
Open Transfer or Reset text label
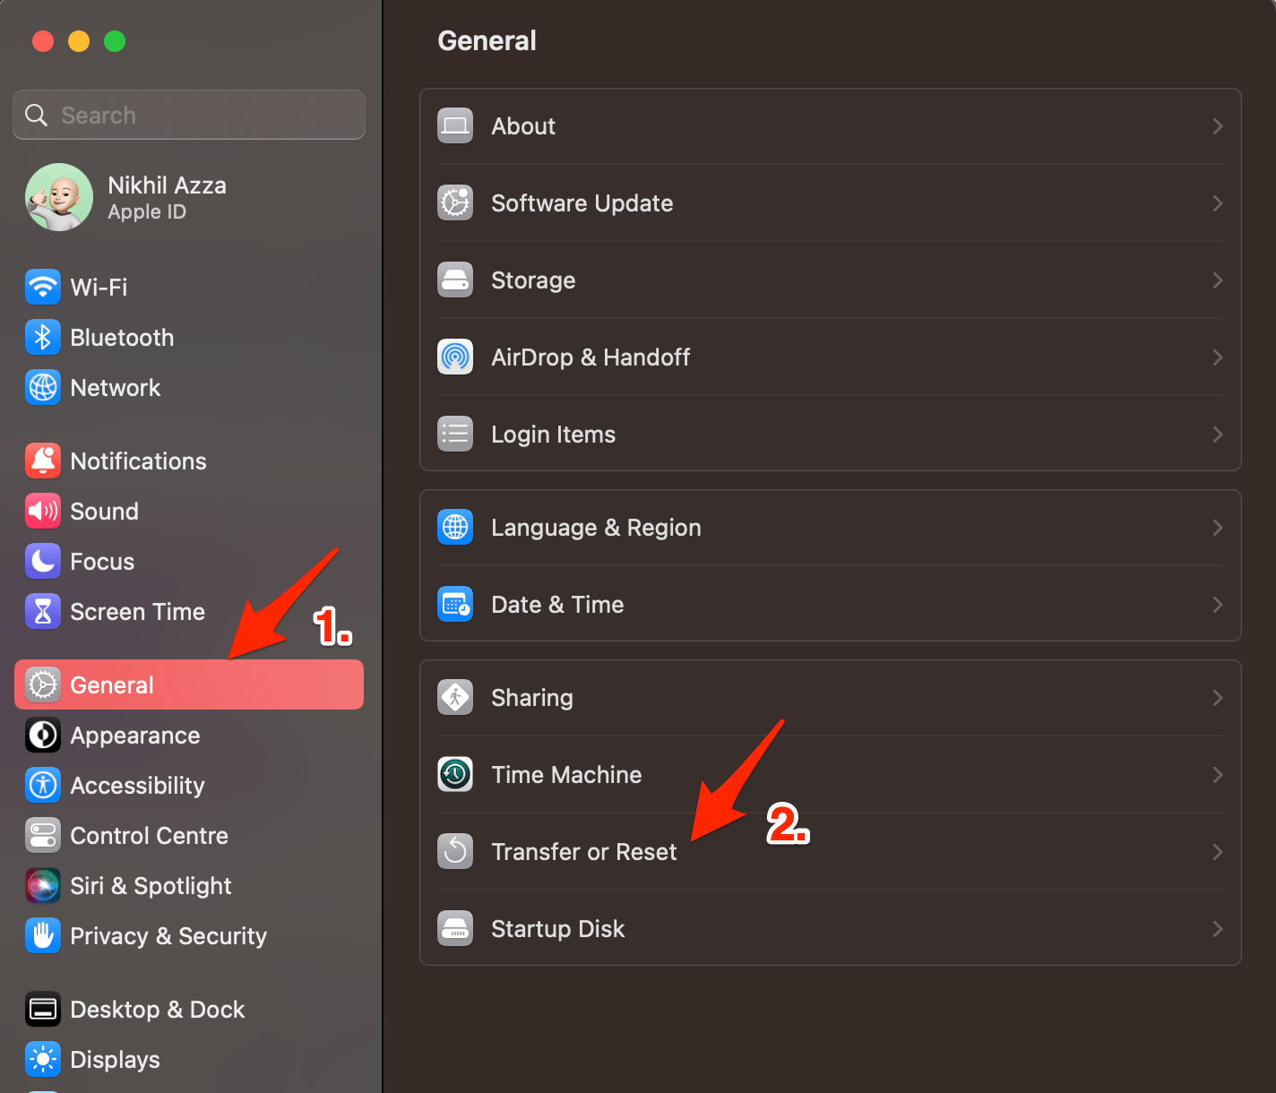[x=584, y=852]
